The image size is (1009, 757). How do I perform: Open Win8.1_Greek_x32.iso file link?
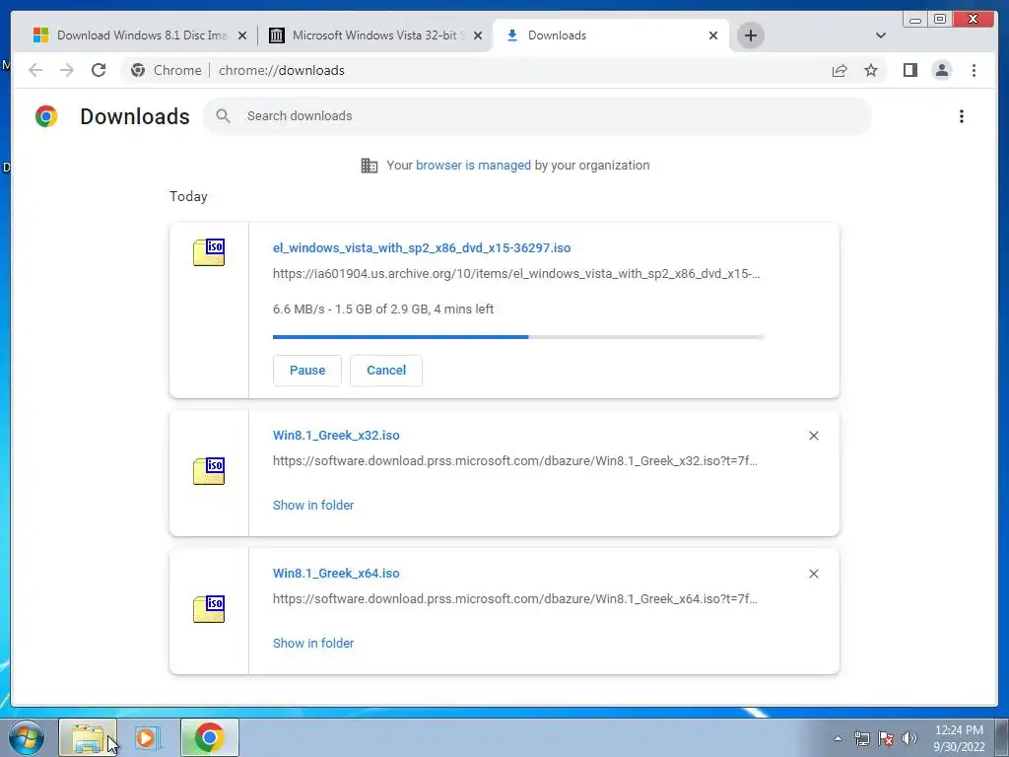(336, 435)
